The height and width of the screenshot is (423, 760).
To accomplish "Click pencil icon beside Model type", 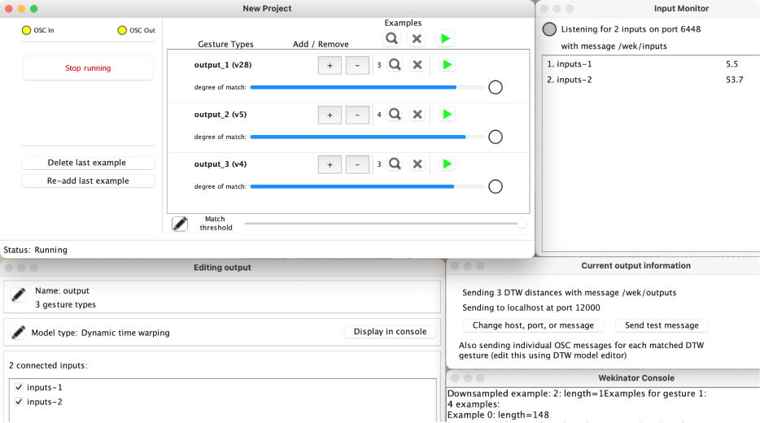I will 18,332.
